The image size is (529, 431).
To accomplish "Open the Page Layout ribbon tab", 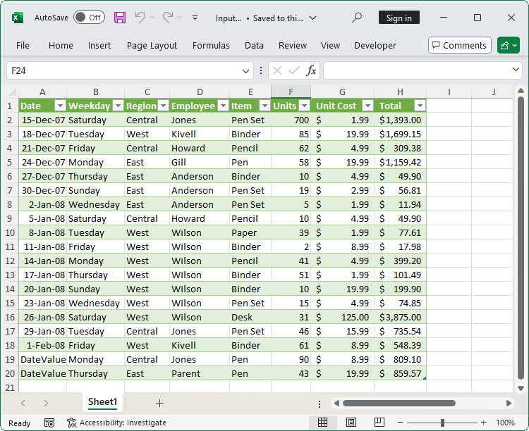I will 152,45.
